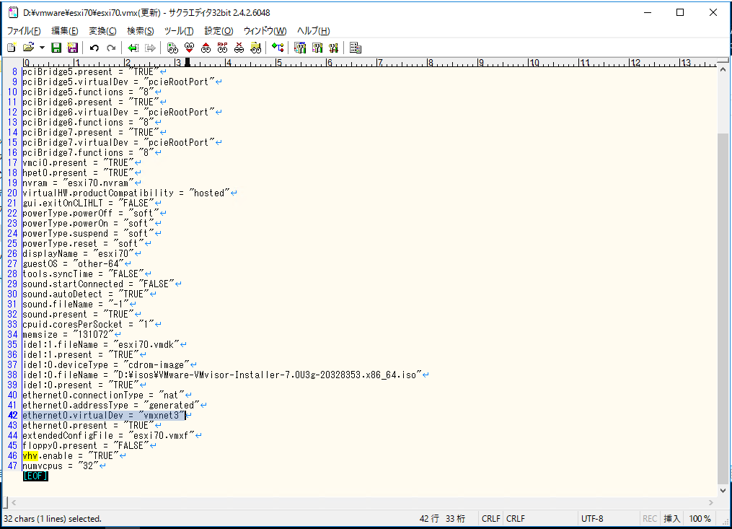732x529 pixels.
Task: Open the ツール(T) menu
Action: click(179, 31)
